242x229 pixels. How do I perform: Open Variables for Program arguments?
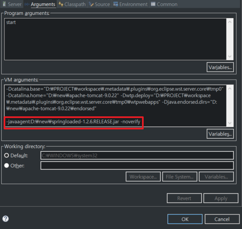(220, 67)
